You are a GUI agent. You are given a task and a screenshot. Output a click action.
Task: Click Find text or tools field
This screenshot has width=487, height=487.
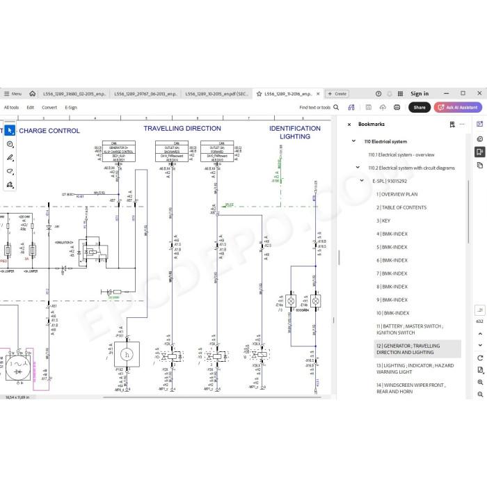314,107
